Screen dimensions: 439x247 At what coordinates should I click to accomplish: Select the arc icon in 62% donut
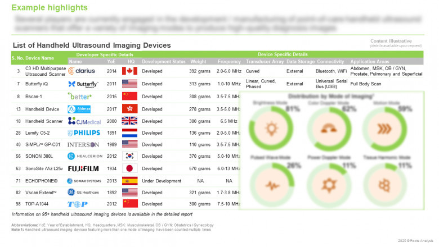point(329,129)
